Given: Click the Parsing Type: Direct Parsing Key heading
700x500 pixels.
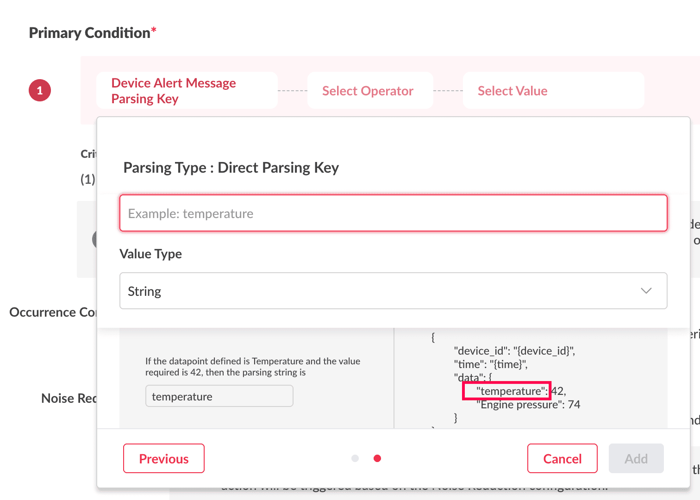Looking at the screenshot, I should pyautogui.click(x=231, y=168).
